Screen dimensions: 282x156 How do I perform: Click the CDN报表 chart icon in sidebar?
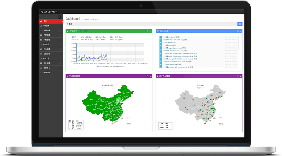tap(41, 26)
